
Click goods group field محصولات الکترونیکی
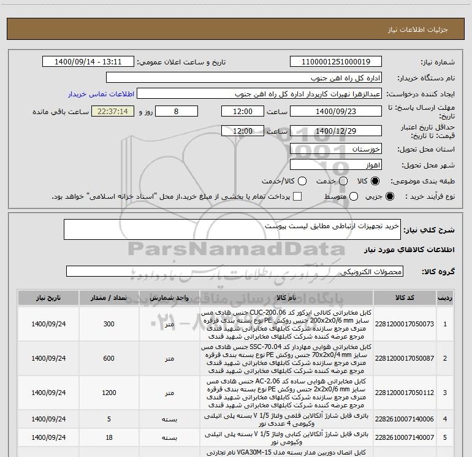pos(235,271)
